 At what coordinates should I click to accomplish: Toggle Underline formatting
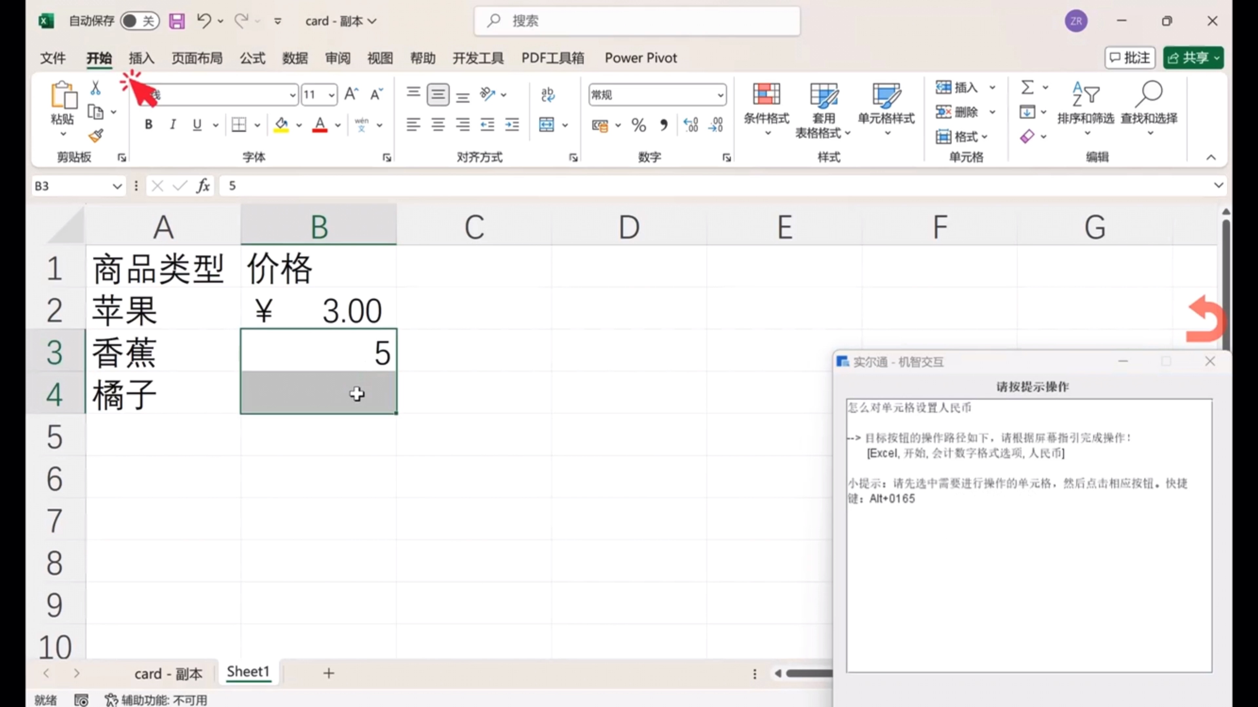coord(197,125)
